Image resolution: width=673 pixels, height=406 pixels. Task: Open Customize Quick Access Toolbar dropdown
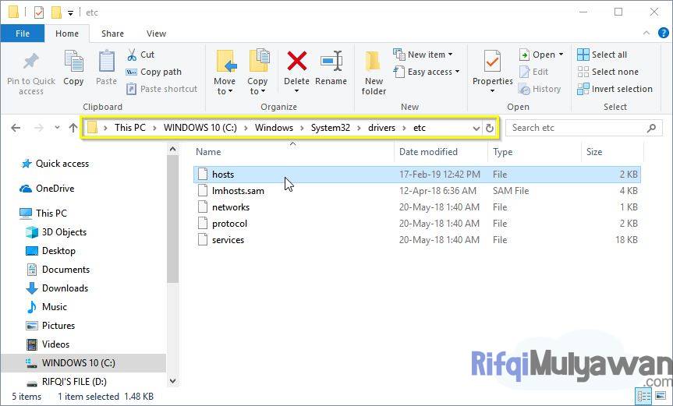[70, 13]
